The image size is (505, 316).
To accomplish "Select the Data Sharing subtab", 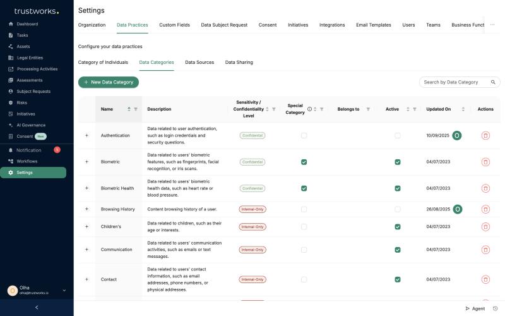I will 239,62.
